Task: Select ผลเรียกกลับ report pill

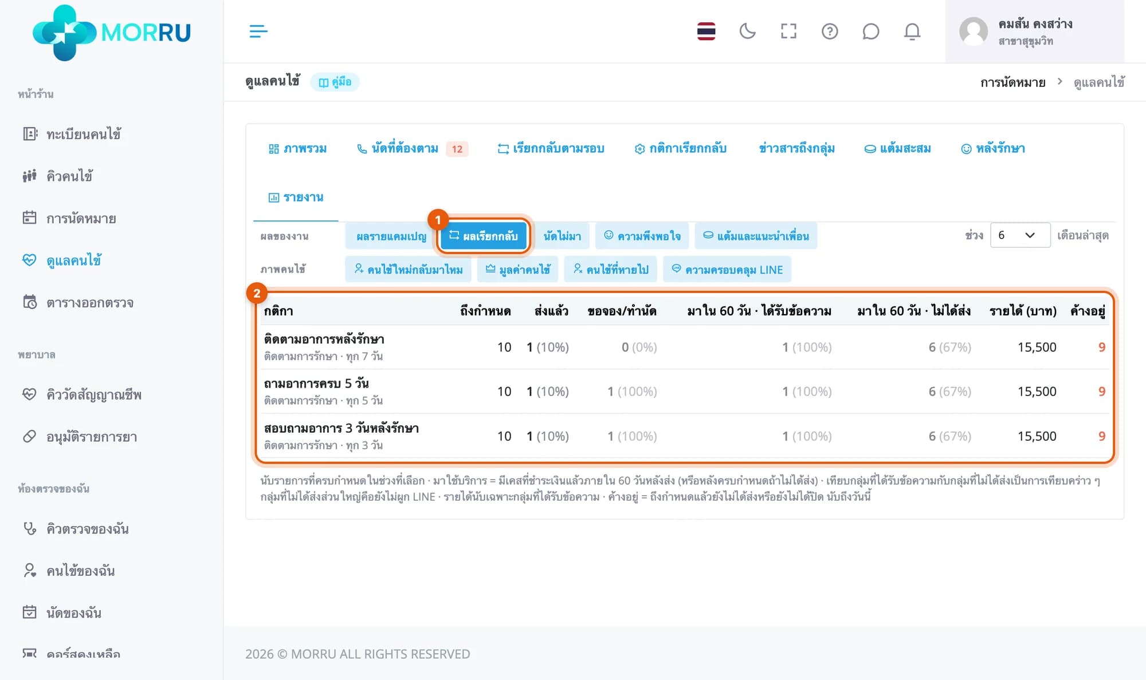Action: click(484, 236)
